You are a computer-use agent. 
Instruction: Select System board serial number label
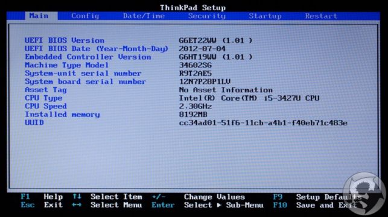[x=85, y=81]
